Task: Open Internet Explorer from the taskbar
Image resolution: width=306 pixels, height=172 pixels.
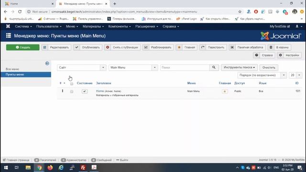Action: tap(61, 168)
